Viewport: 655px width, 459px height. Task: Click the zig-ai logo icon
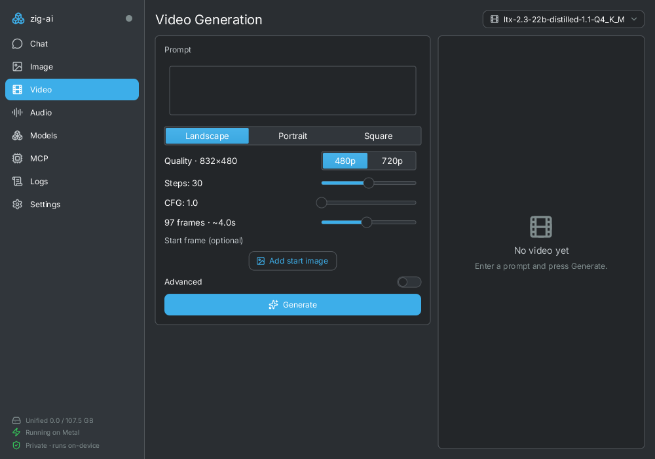tap(18, 19)
